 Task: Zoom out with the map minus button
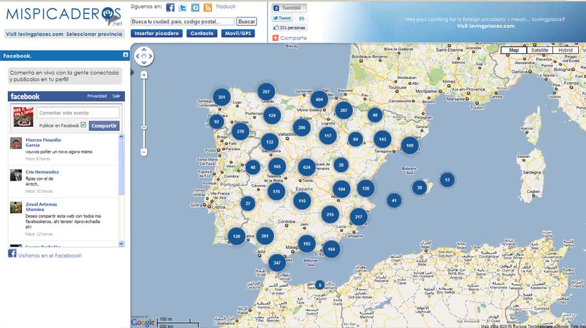click(x=144, y=152)
